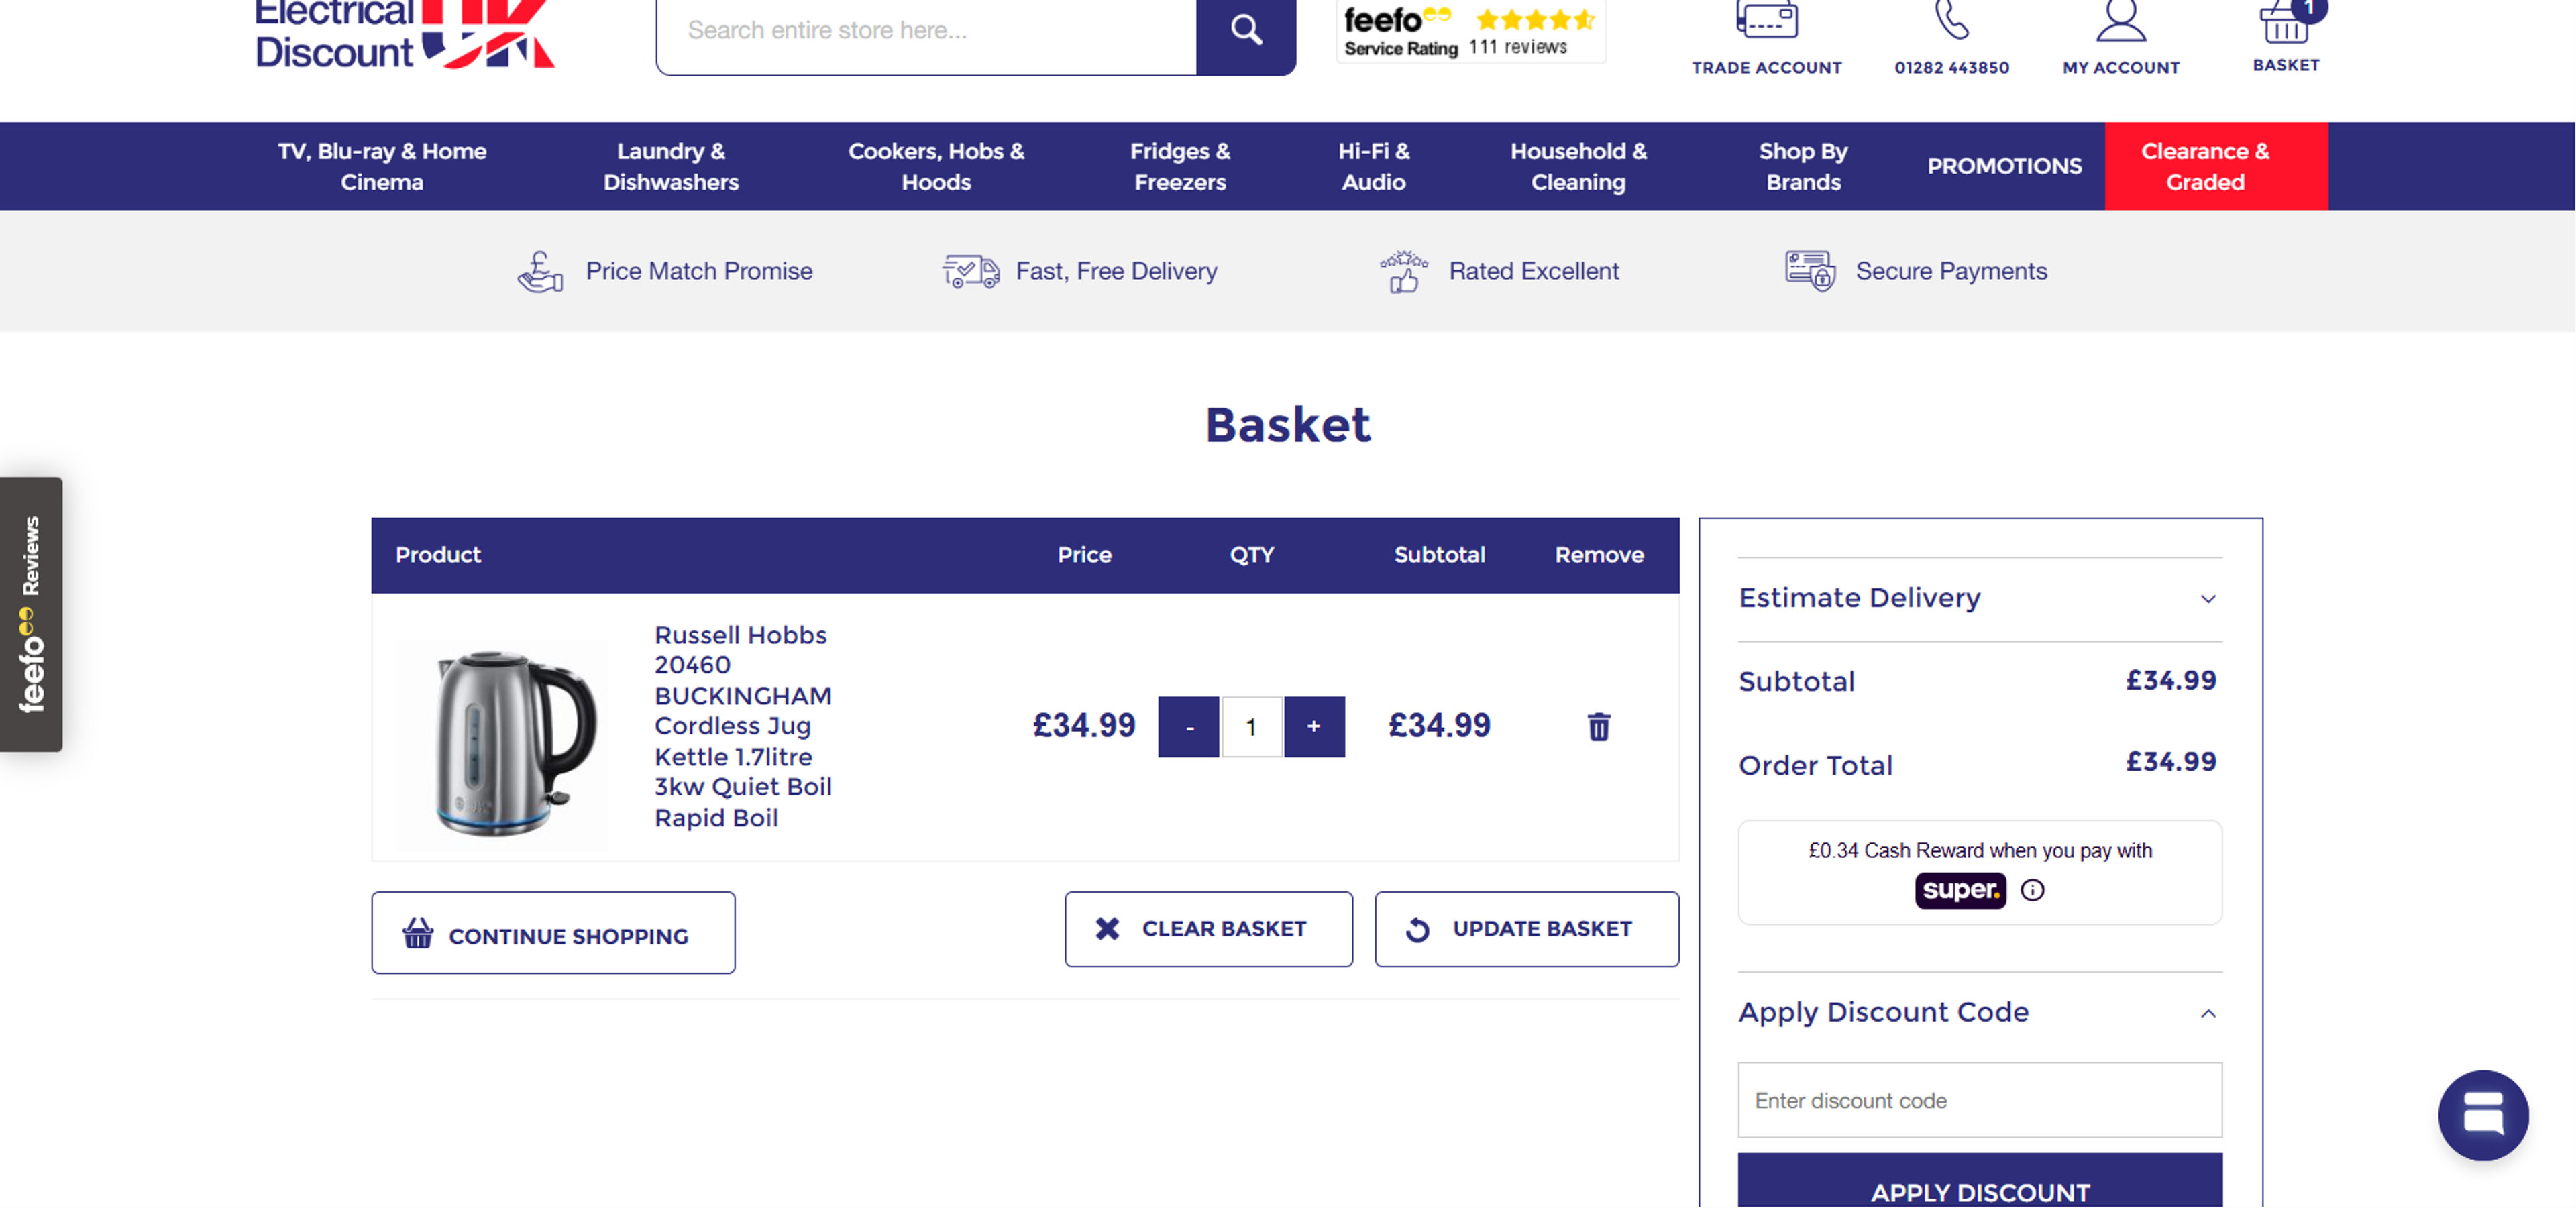Click the search magnifier icon
The height and width of the screenshot is (1208, 2576).
pyautogui.click(x=1246, y=30)
